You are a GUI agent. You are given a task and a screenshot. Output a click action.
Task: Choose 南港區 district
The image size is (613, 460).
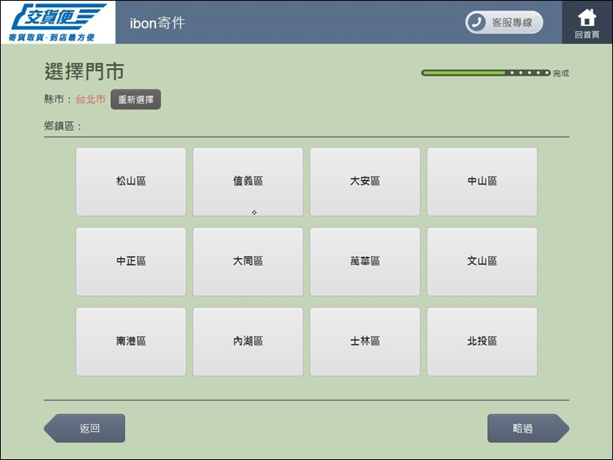point(131,341)
